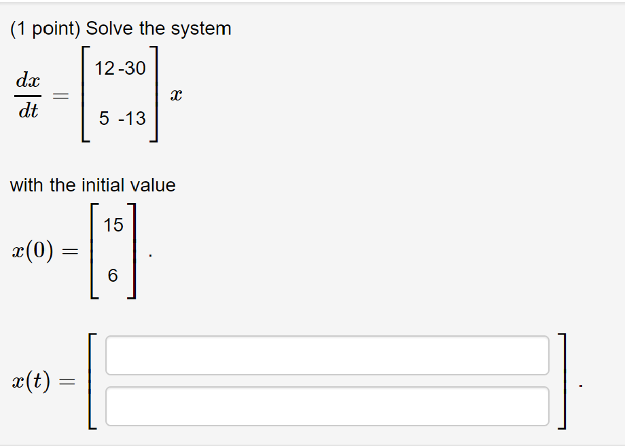Click the period after the initial value matrix

tap(149, 255)
